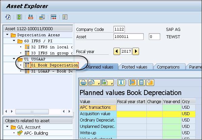
Task: Select the APC transactions row
Action: 98,107
